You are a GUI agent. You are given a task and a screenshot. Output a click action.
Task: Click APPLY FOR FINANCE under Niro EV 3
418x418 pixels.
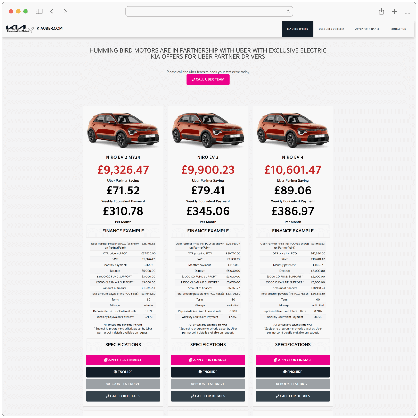[x=208, y=360]
